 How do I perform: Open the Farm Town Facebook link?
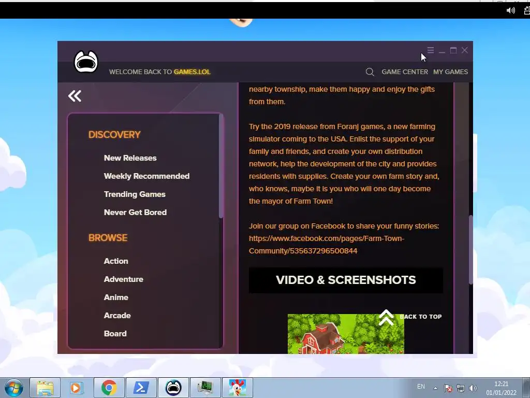pos(327,245)
